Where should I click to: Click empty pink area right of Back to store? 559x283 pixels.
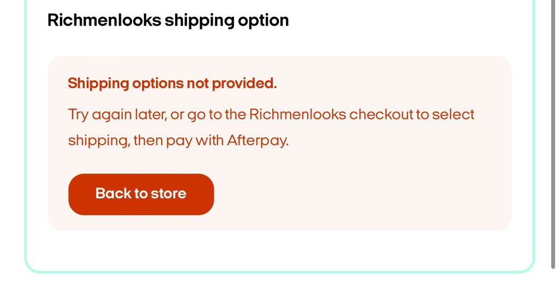coord(358,194)
